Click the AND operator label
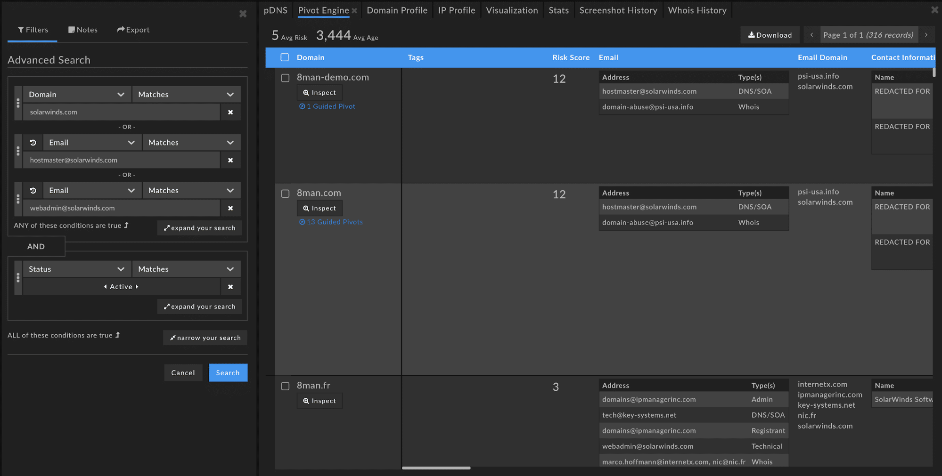Image resolution: width=942 pixels, height=476 pixels. point(36,247)
